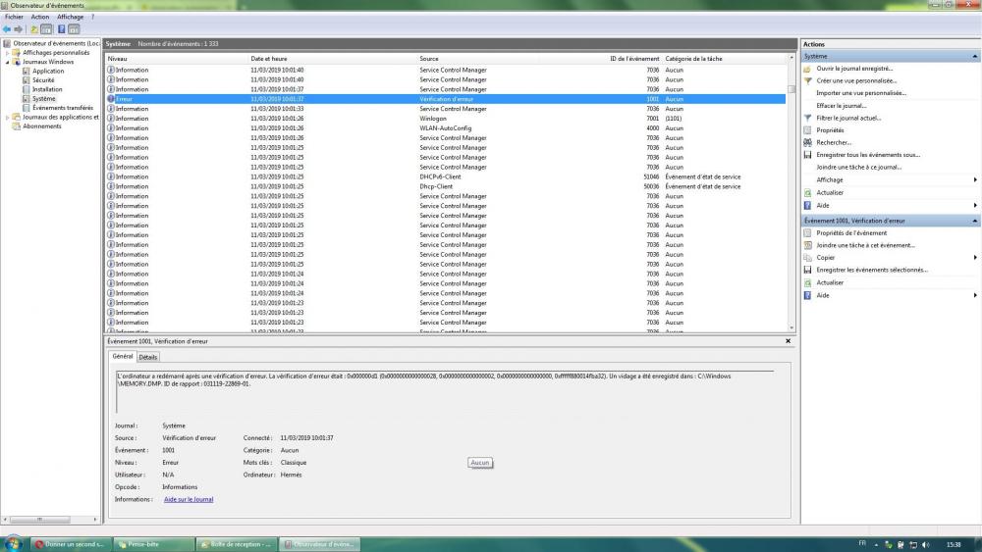Screen dimensions: 982x552
Task: Expand Affichages personnalisés node
Action: pos(8,53)
